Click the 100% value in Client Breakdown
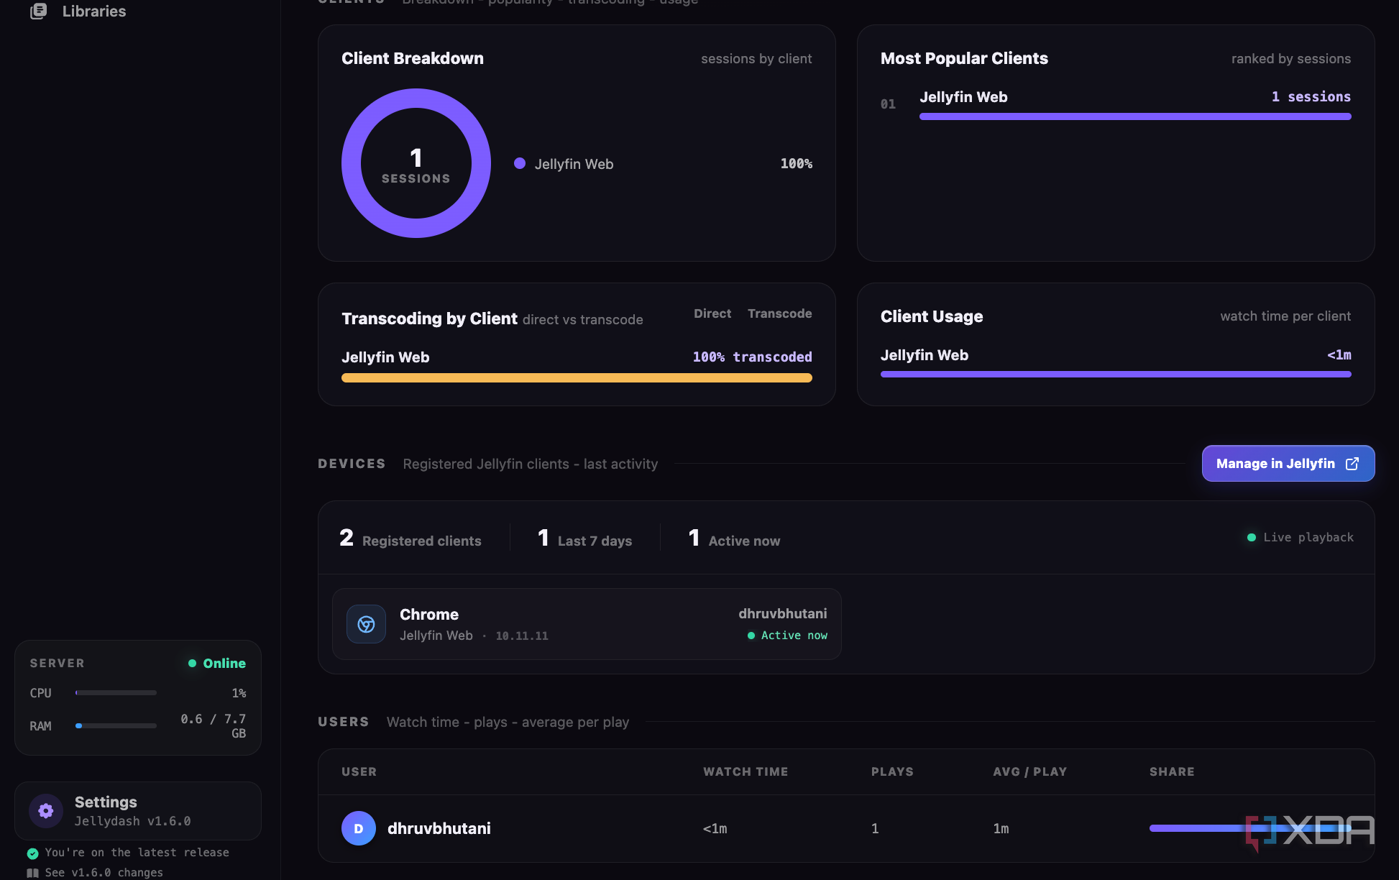1399x880 pixels. (x=797, y=164)
